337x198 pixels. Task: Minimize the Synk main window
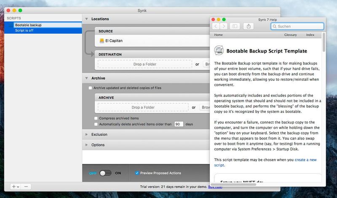14,10
